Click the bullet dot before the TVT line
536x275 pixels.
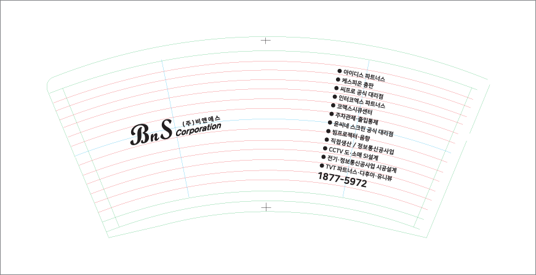pyautogui.click(x=321, y=165)
